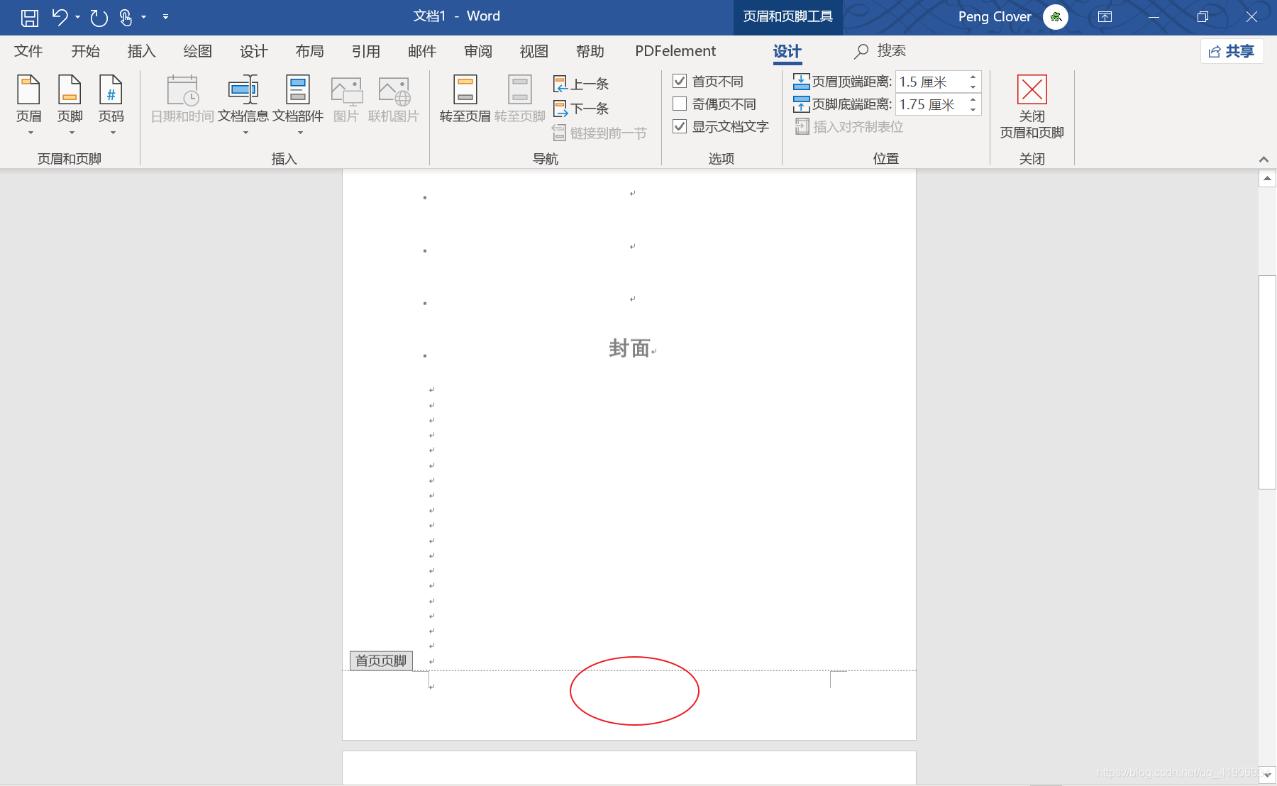Screen dimensions: 1277x786
Task: Click the 封面 title text
Action: 629,348
